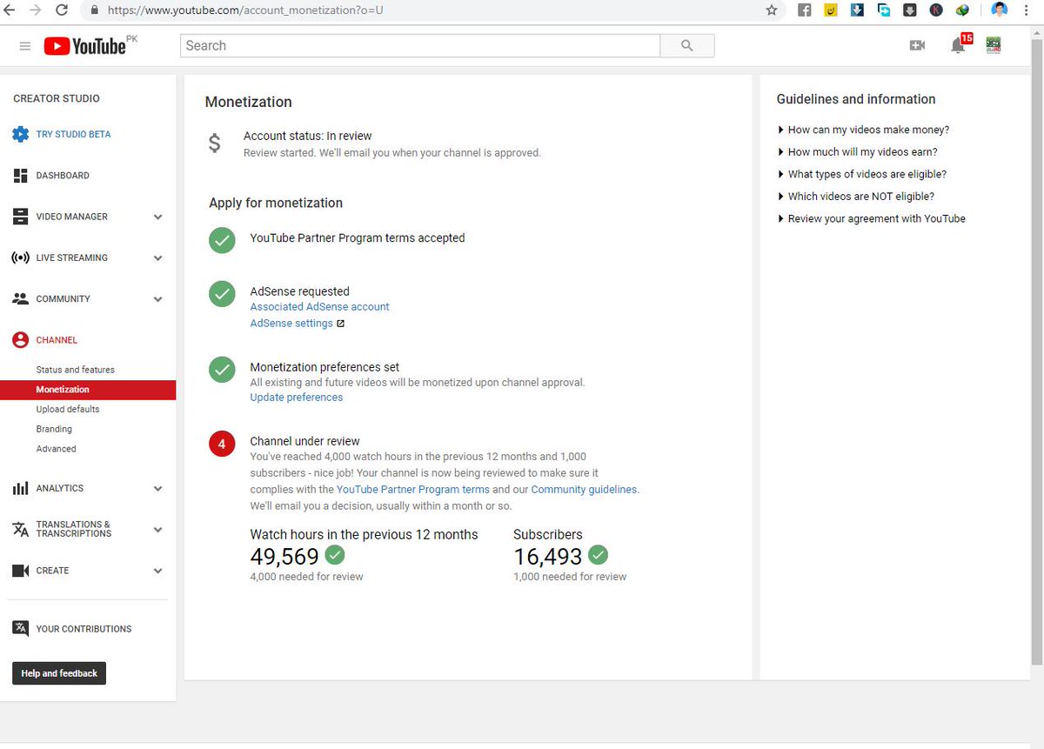Click the green check beside 49,569 watch hours

pyautogui.click(x=335, y=554)
